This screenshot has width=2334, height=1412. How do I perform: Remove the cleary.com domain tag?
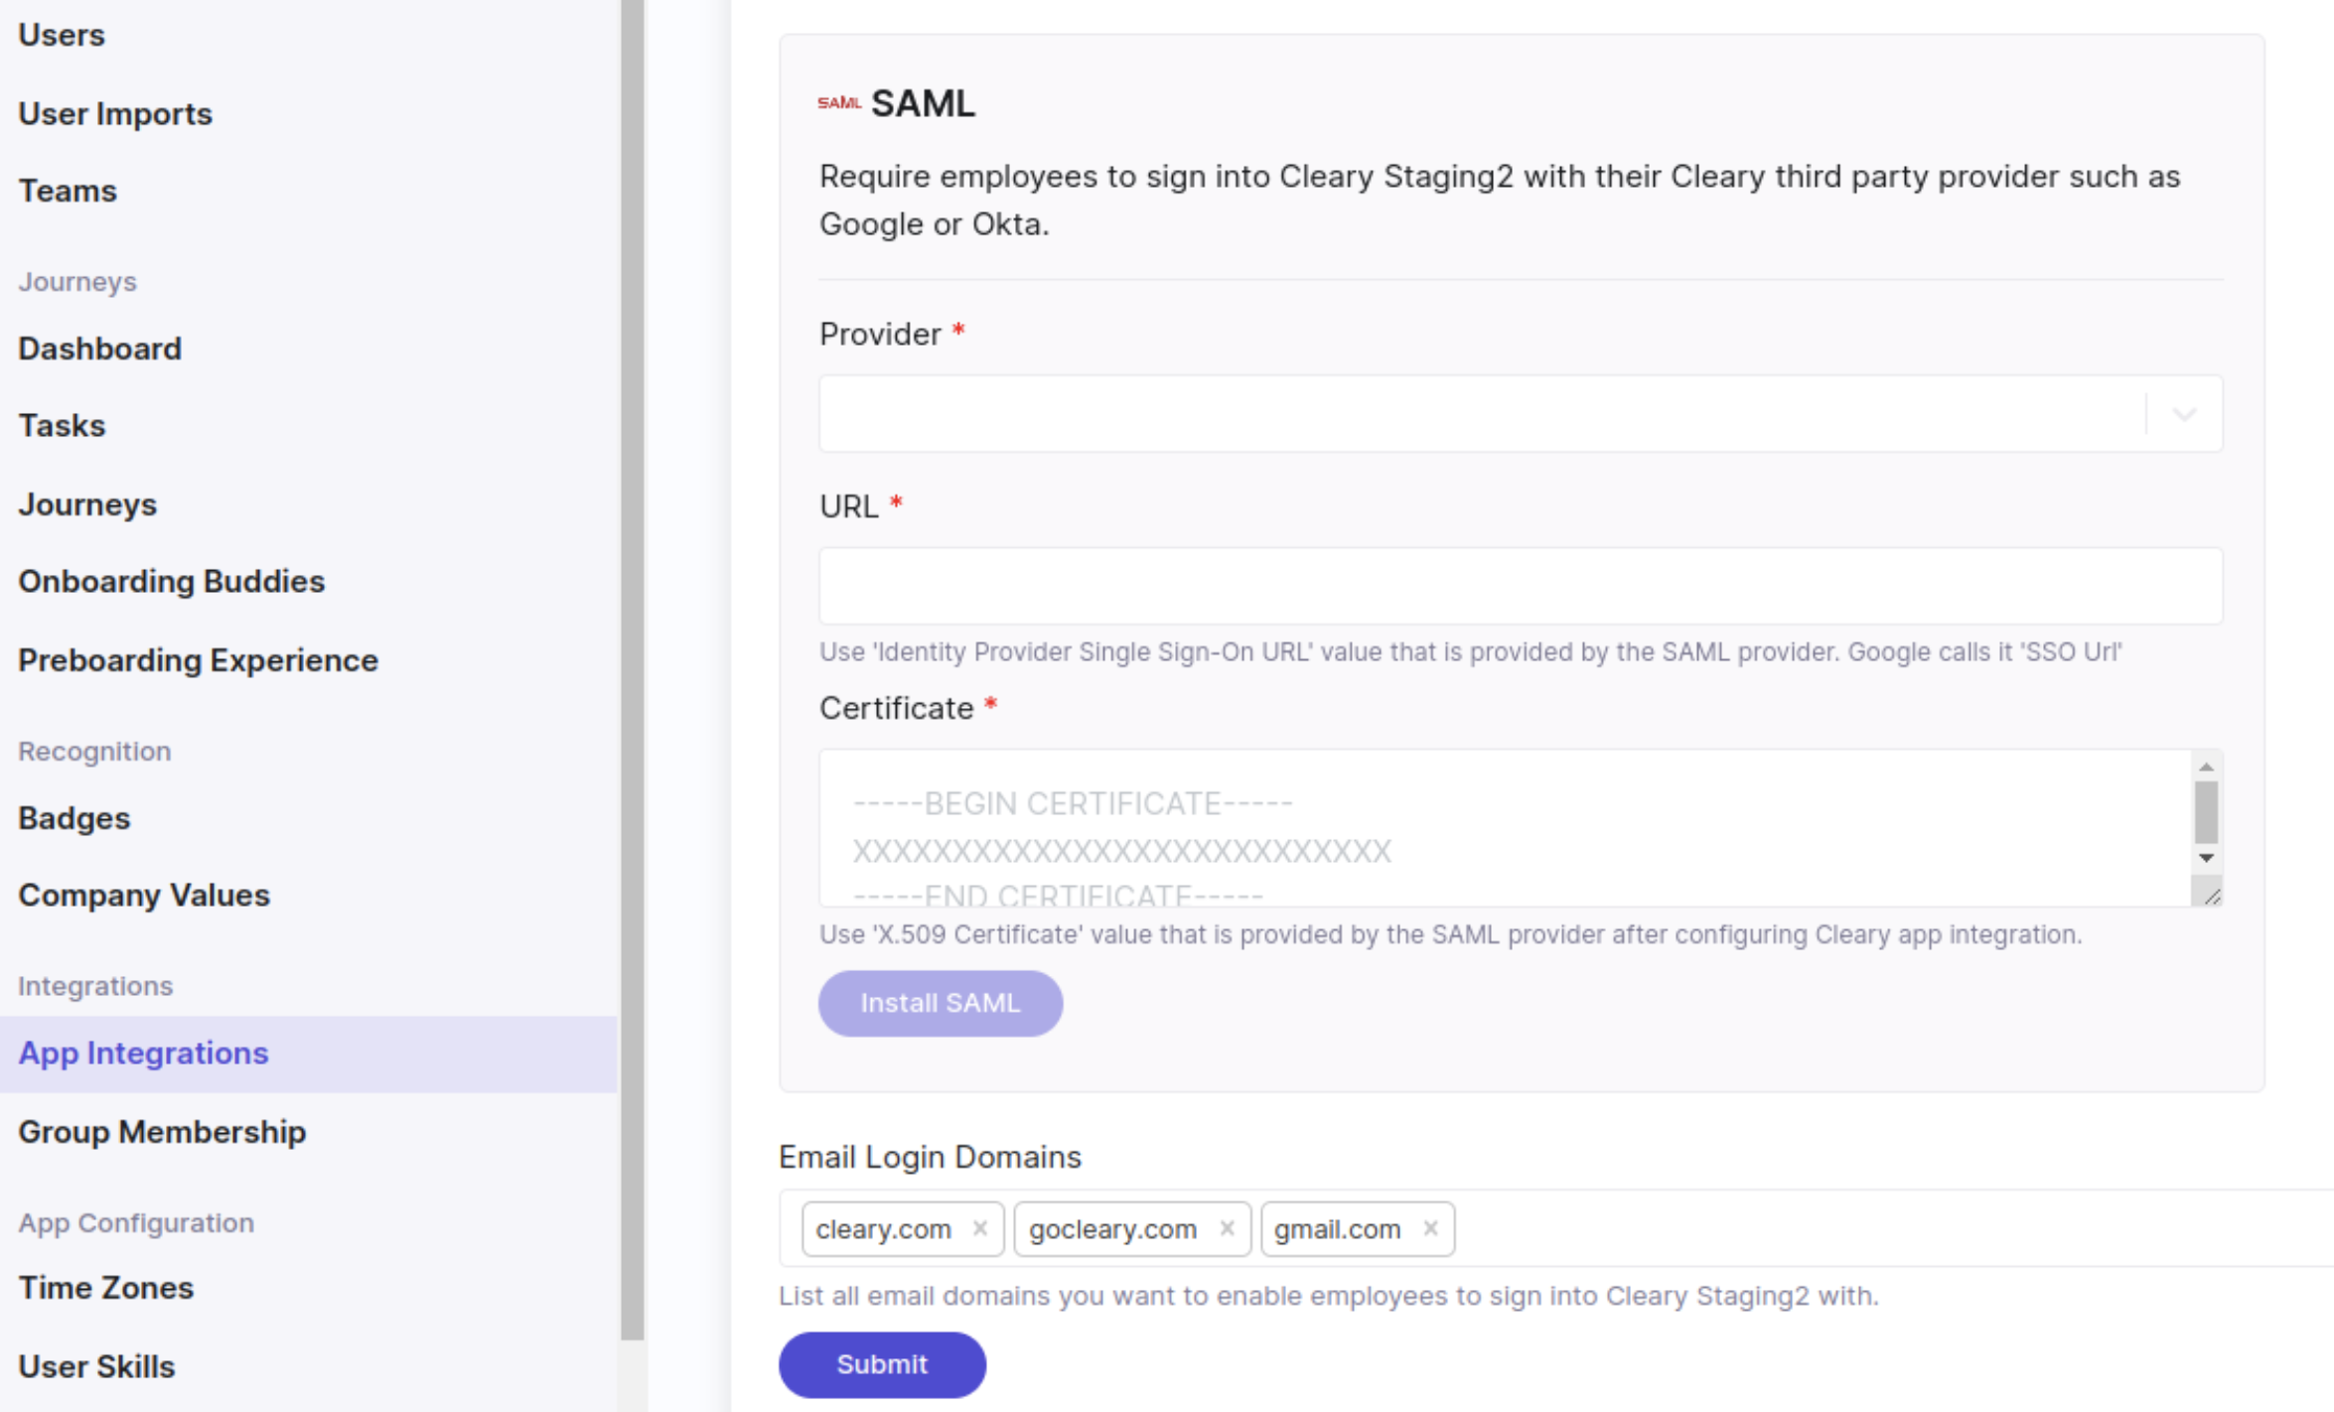click(x=980, y=1228)
